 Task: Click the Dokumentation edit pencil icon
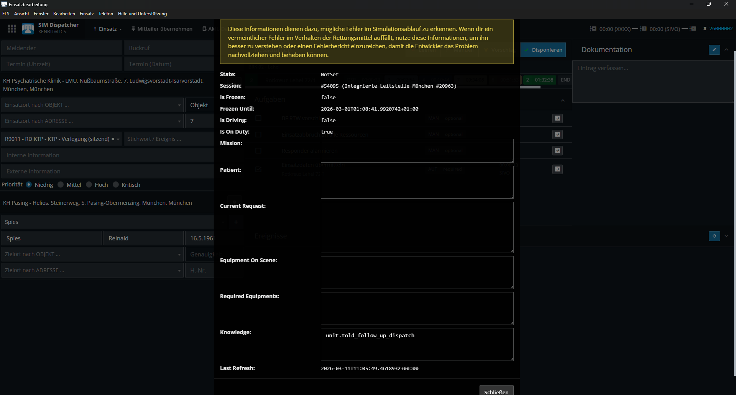pyautogui.click(x=714, y=50)
